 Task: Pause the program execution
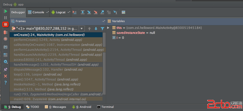click(5, 18)
